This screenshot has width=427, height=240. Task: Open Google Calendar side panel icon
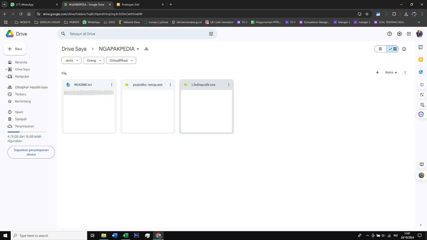tap(421, 47)
